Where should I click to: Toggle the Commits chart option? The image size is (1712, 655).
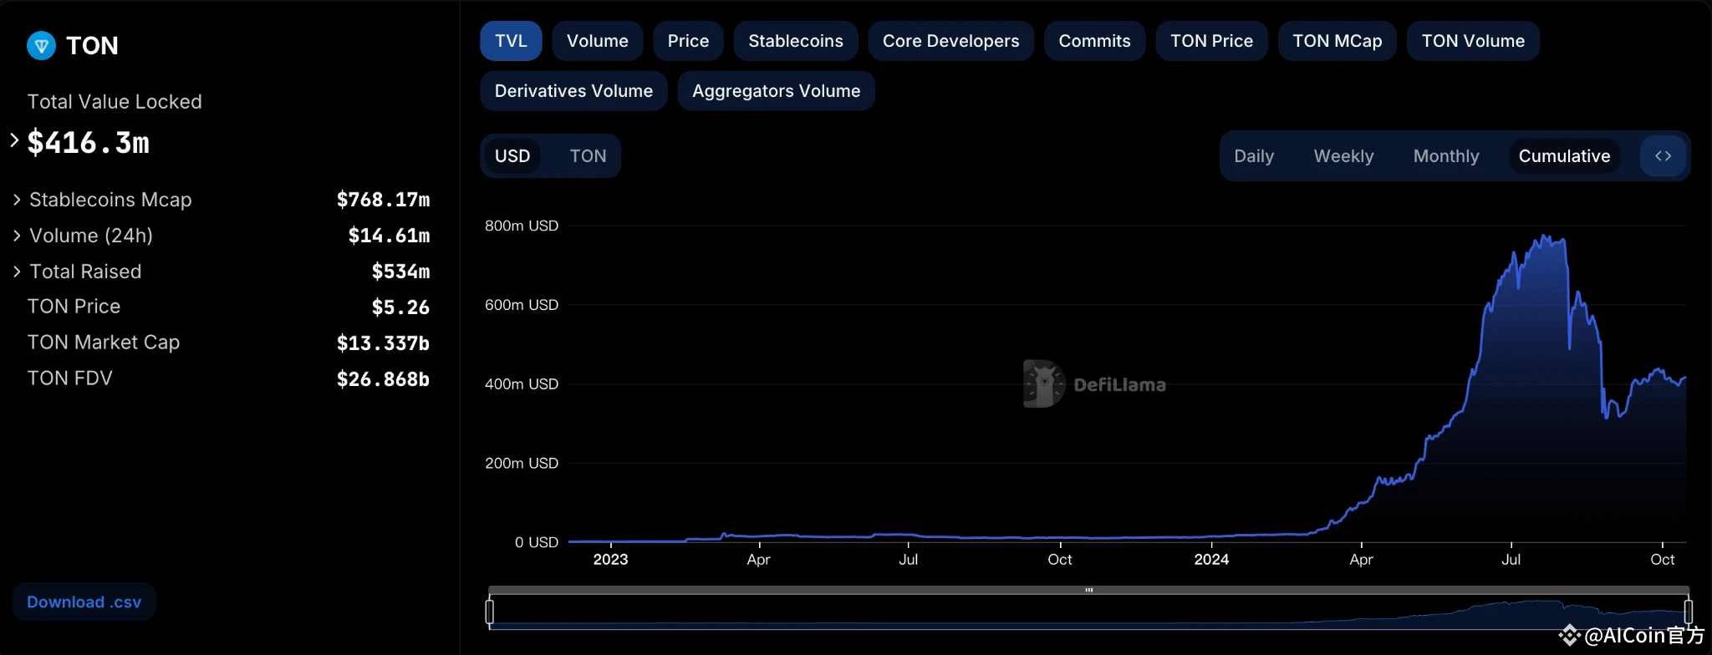[1094, 41]
